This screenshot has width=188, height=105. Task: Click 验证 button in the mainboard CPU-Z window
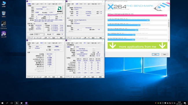click(93, 38)
